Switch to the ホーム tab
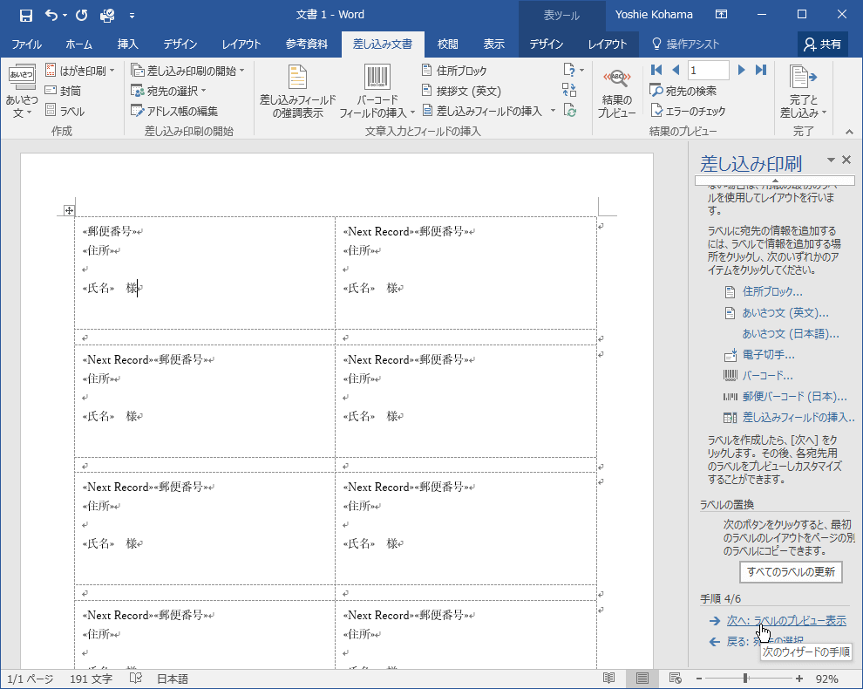The image size is (863, 689). point(78,44)
